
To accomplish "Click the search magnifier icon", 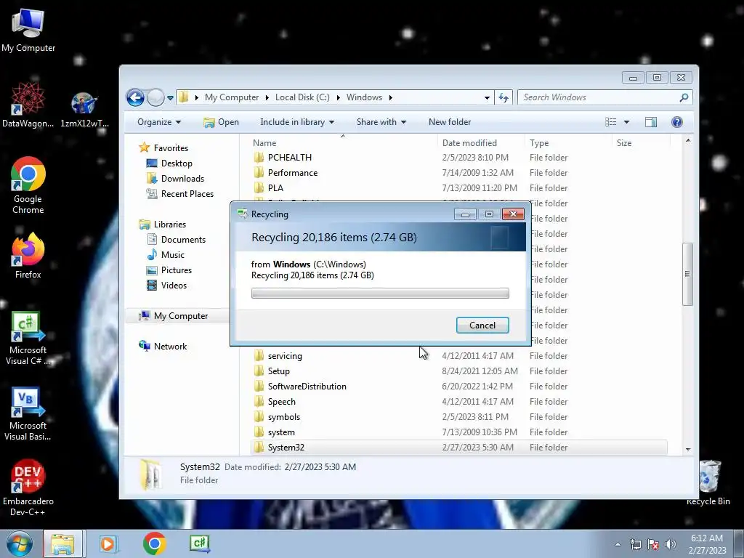I will coord(684,97).
